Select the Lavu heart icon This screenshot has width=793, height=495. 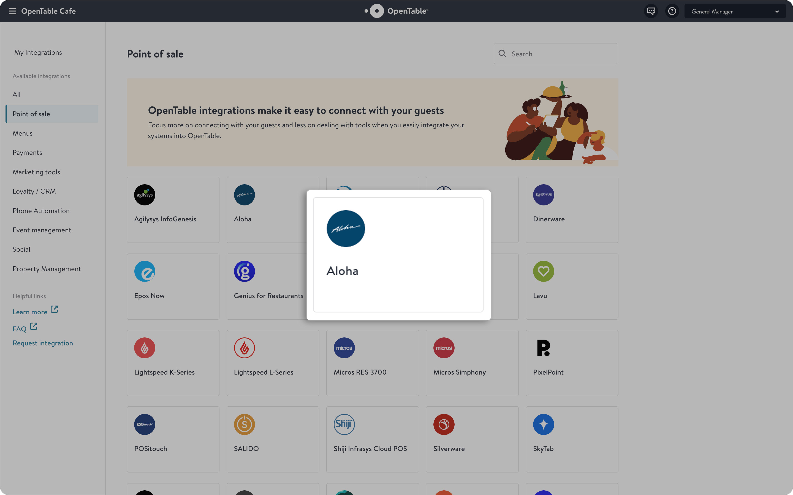543,271
